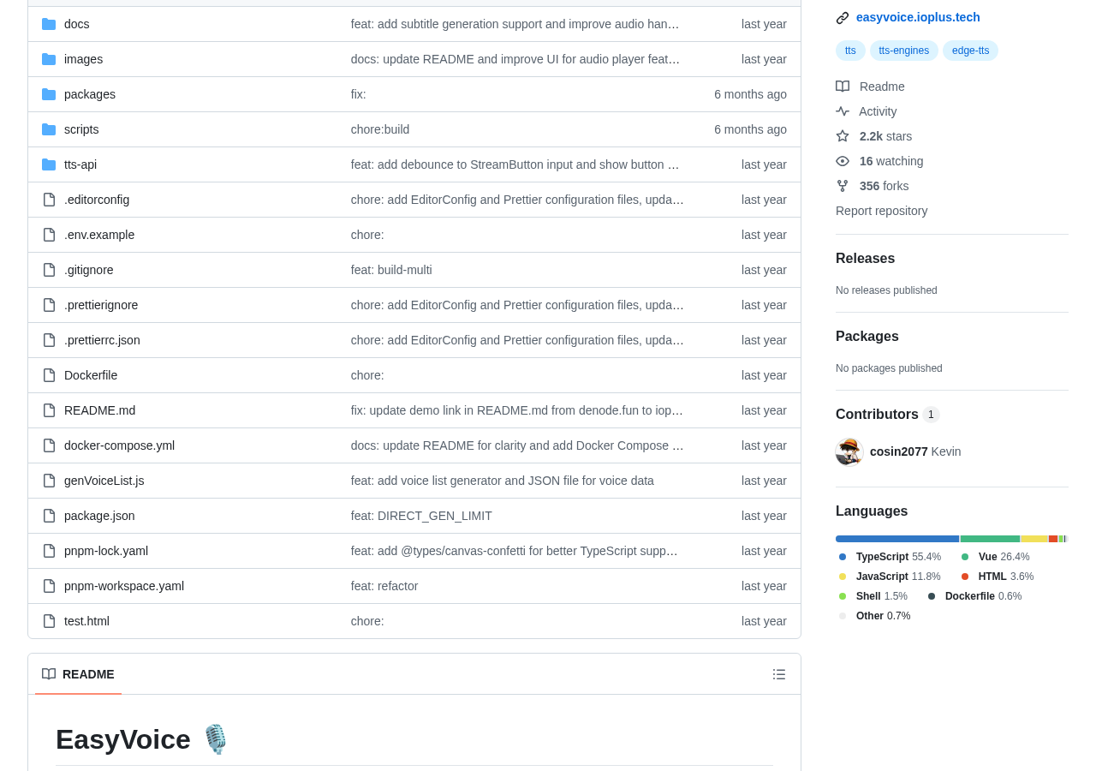Screen dimensions: 1096x771
Task: Click Report repository link
Action: tap(881, 211)
